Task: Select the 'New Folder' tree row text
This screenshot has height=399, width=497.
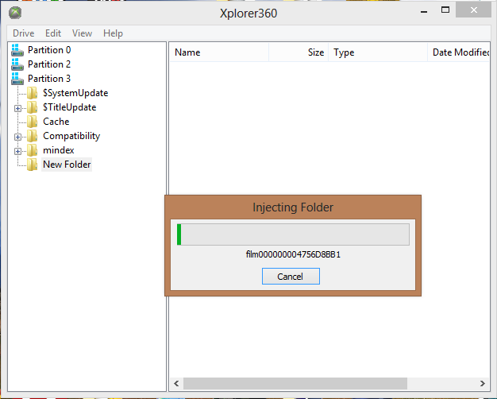Action: (x=67, y=165)
